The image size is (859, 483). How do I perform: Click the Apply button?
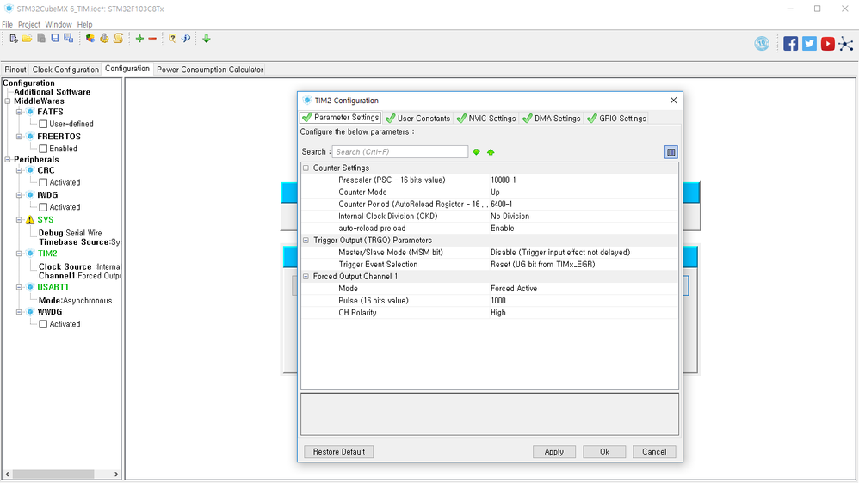[x=553, y=452]
